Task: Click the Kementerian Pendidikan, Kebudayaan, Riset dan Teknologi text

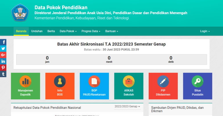Action: click(82, 18)
